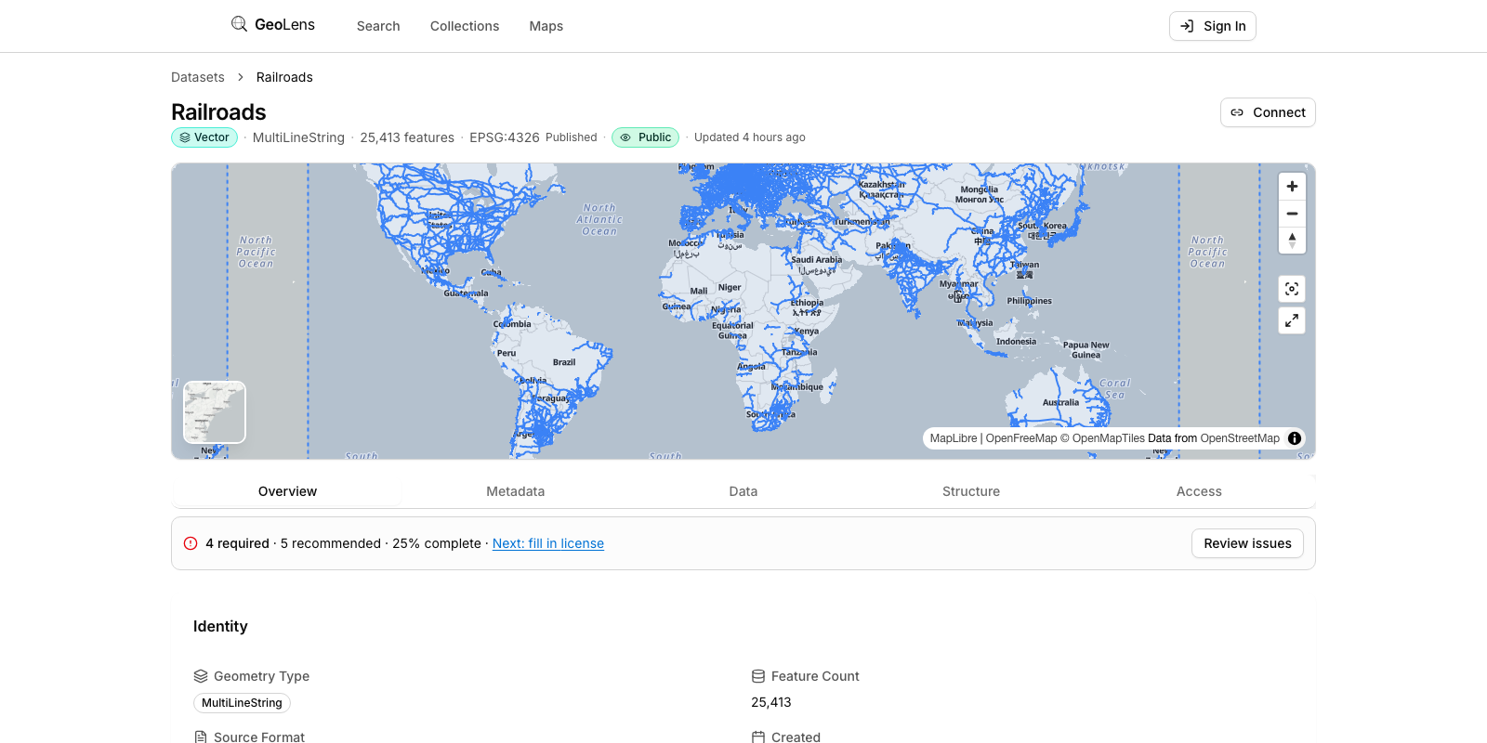Open Maps in top navigation
Screen dimensions: 1487x743
[546, 26]
